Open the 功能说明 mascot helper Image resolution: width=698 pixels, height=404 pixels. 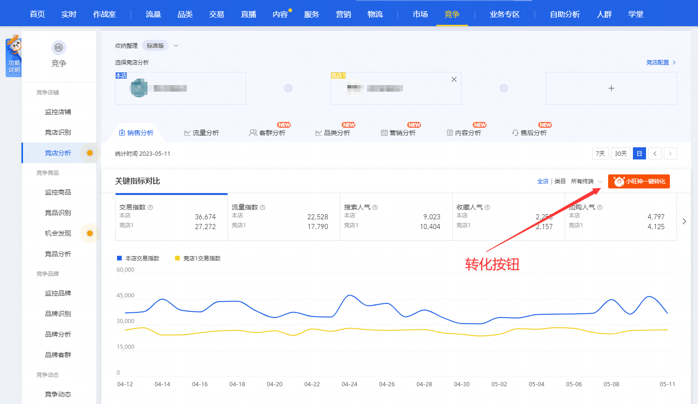(14, 57)
